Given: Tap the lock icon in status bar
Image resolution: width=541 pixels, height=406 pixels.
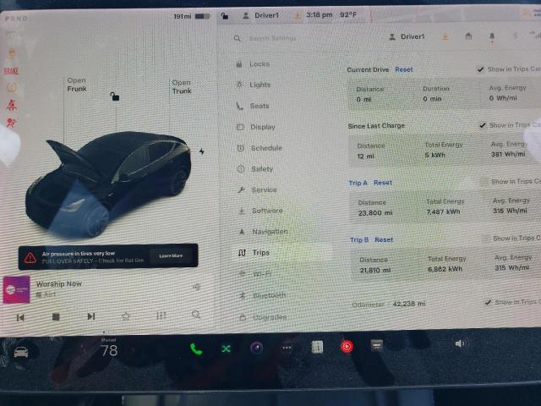Looking at the screenshot, I should [225, 16].
